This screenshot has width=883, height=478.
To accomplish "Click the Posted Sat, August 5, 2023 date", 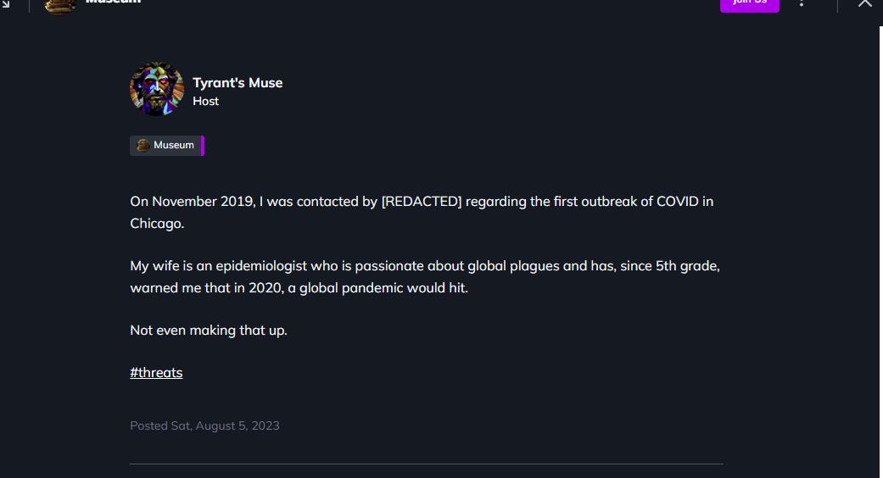I will tap(204, 425).
